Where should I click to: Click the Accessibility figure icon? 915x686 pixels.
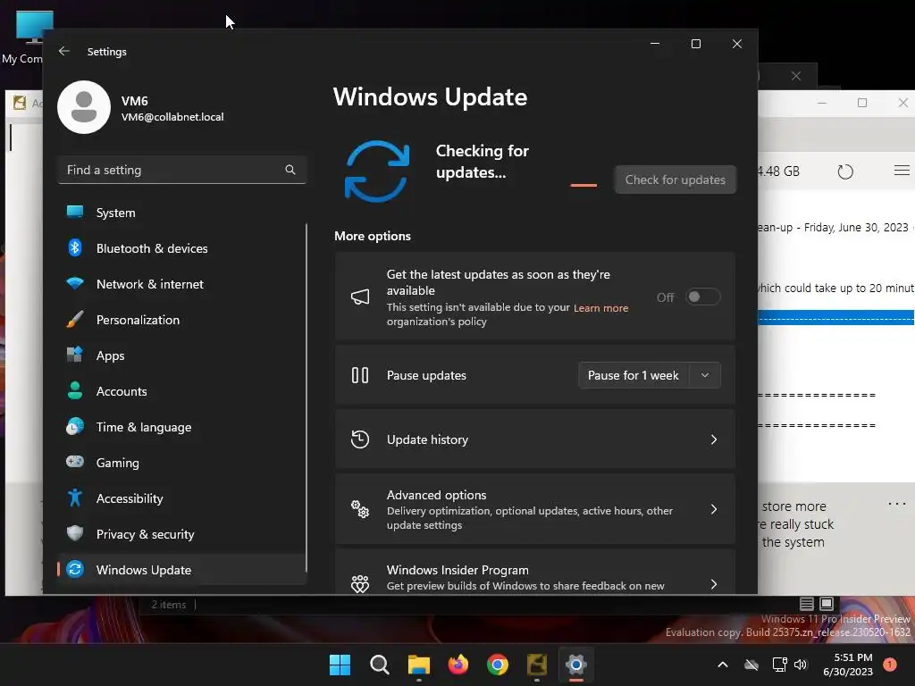(75, 498)
